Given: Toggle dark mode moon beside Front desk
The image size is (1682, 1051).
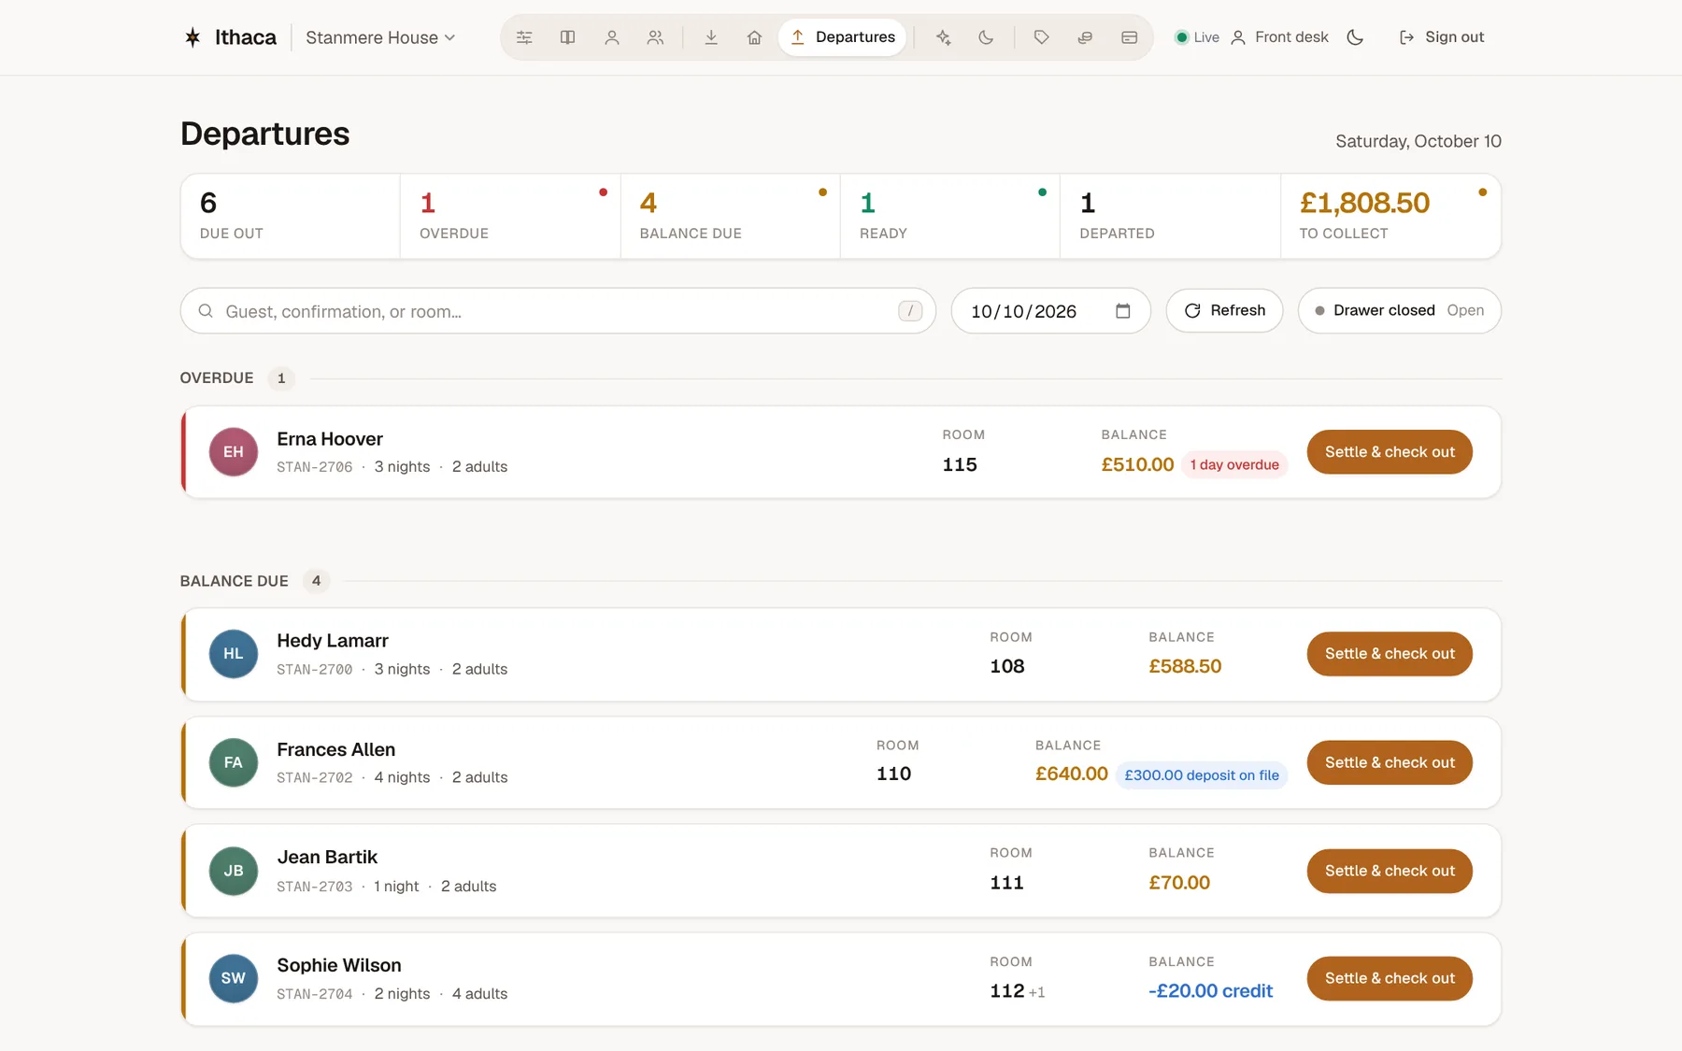Looking at the screenshot, I should point(1355,37).
